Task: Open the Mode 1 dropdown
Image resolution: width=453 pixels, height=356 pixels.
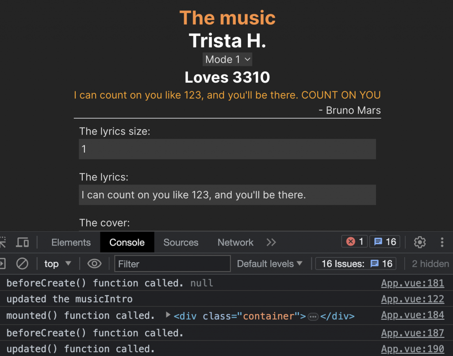Action: (227, 59)
